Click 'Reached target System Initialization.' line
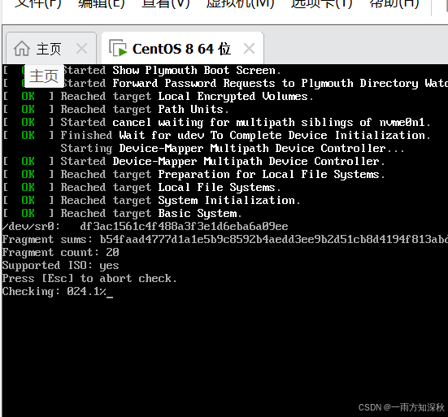The image size is (448, 417). [152, 201]
